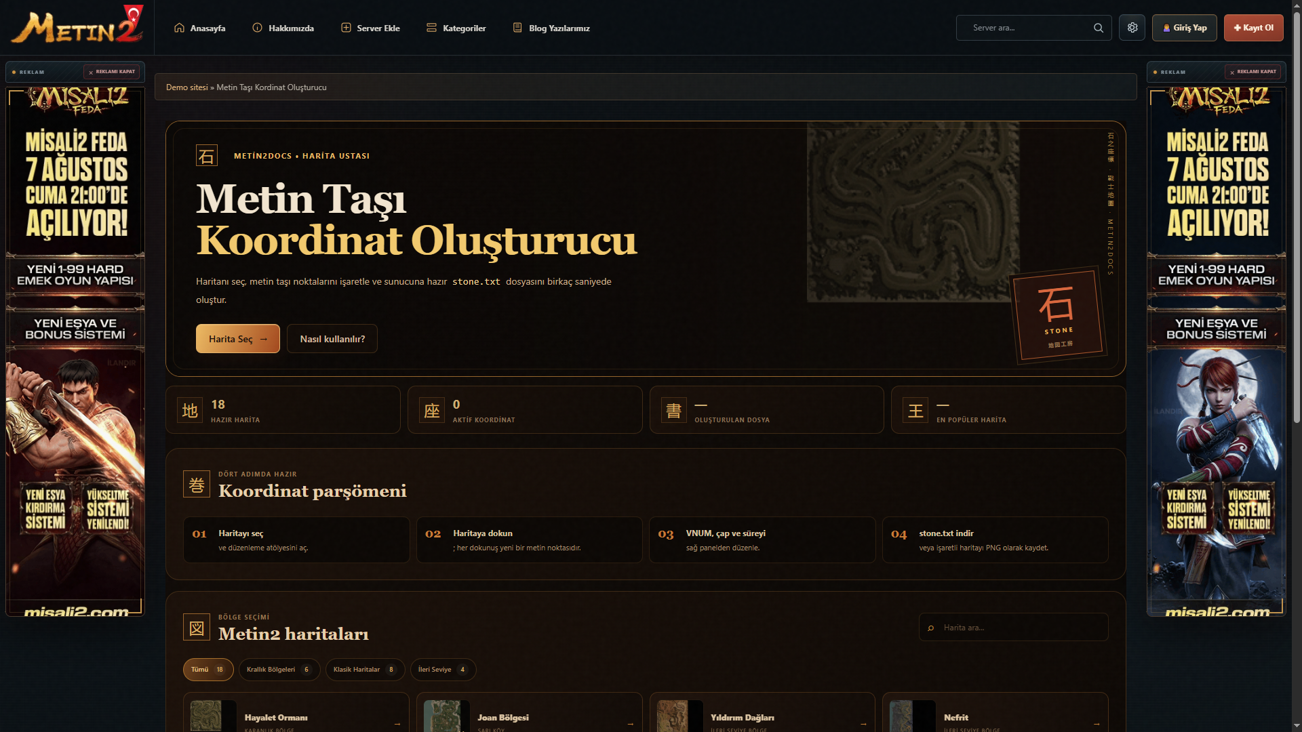Follow the Demo sitesi breadcrumb link
This screenshot has height=732, width=1302.
187,87
